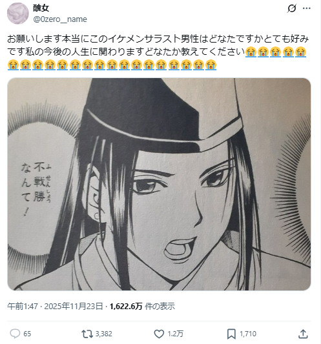
Task: Click the @0zero__name handle
Action: tap(60, 19)
